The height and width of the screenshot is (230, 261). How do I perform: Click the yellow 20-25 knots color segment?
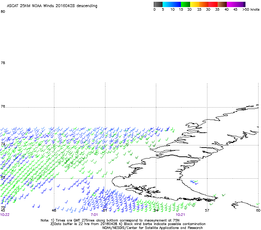[195, 4]
